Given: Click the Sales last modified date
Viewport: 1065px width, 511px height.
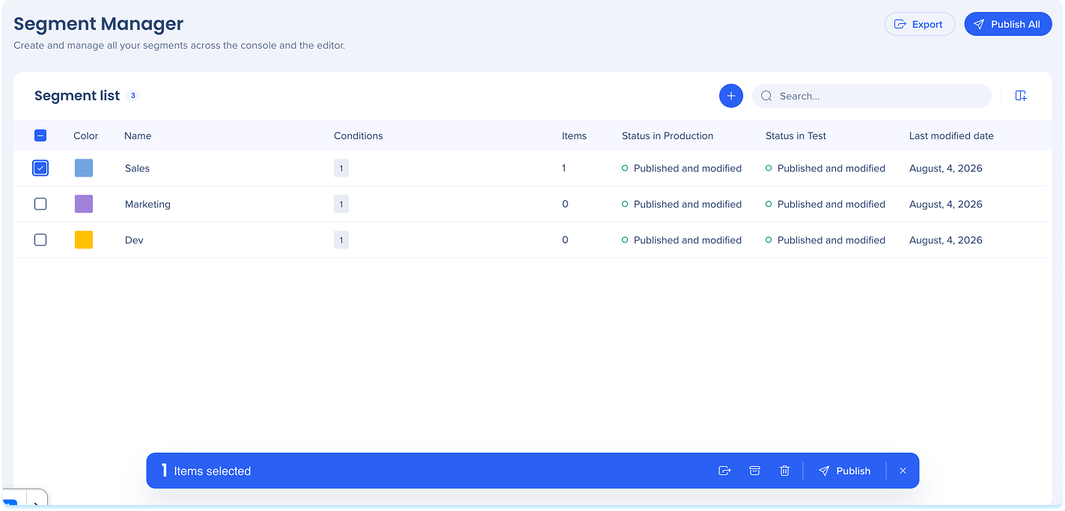Looking at the screenshot, I should pos(946,168).
